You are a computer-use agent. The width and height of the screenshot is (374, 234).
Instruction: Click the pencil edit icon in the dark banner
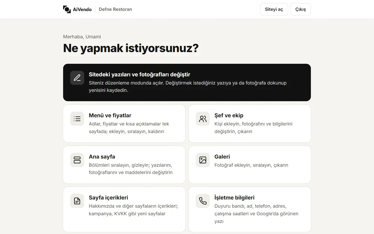click(77, 78)
